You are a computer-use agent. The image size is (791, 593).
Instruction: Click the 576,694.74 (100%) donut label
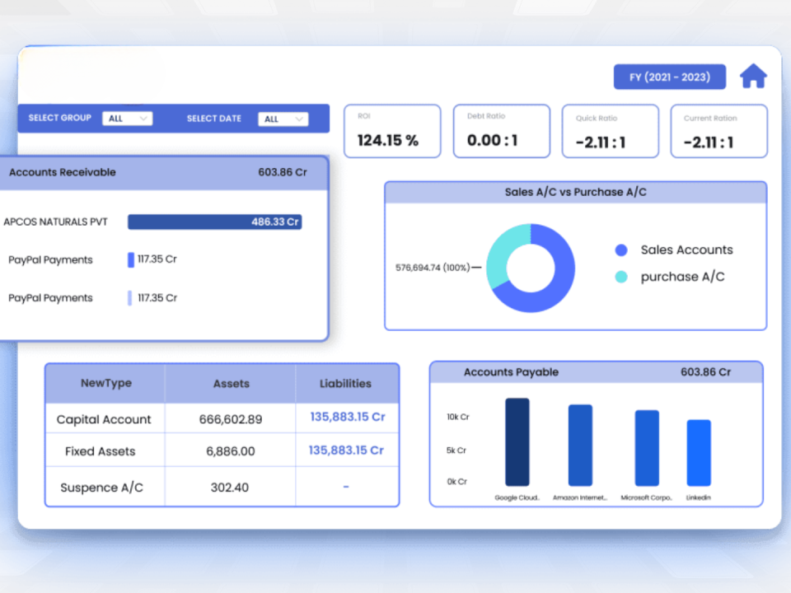(x=433, y=267)
